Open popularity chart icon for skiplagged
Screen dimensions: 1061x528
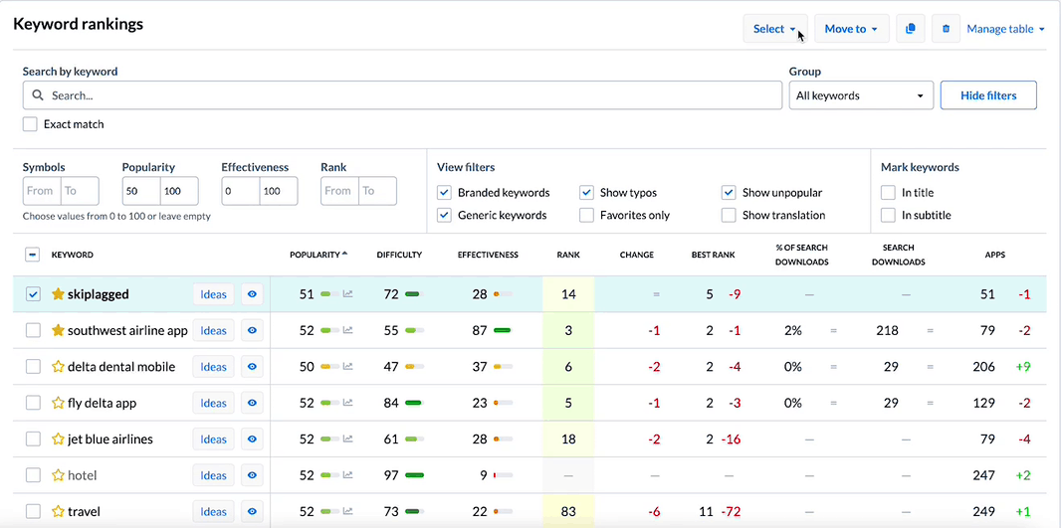click(x=347, y=294)
